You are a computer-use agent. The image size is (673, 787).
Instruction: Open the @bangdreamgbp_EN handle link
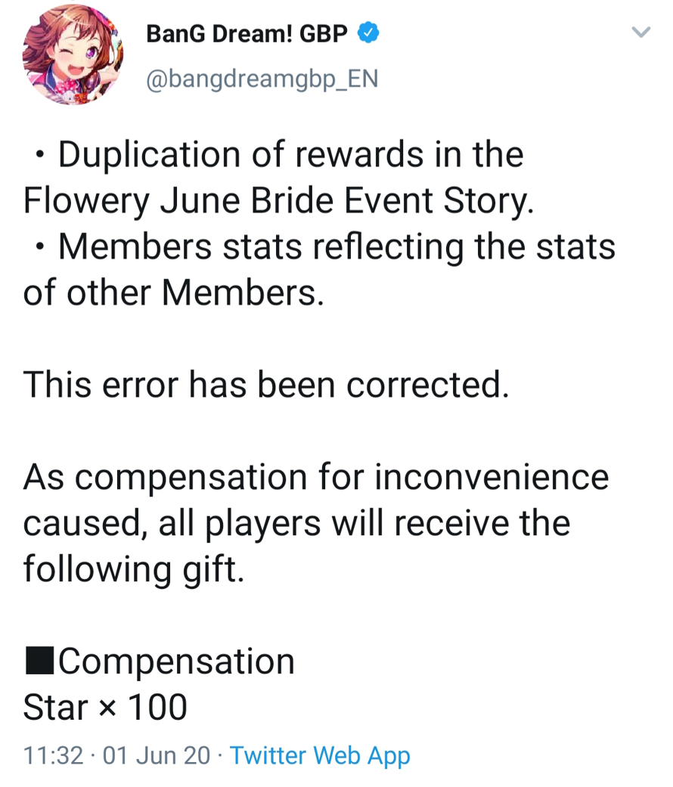coord(261,79)
